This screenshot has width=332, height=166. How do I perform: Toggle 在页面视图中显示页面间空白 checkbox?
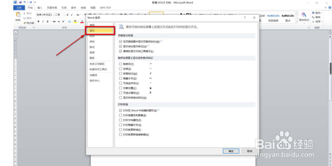click(x=121, y=41)
